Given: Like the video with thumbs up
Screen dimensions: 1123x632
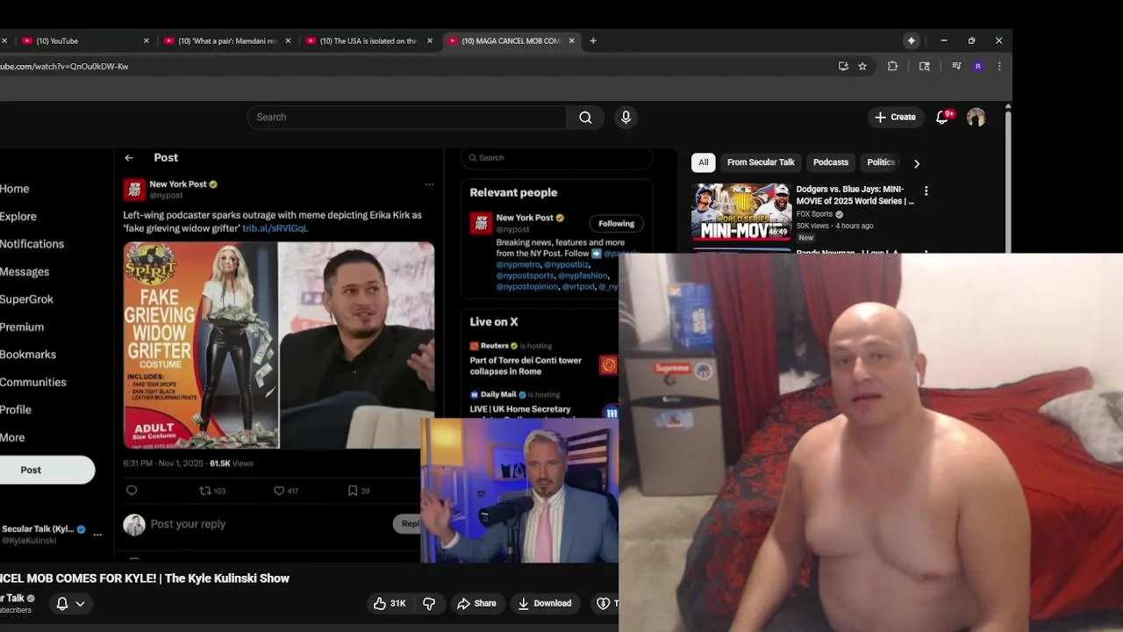Looking at the screenshot, I should pos(390,603).
